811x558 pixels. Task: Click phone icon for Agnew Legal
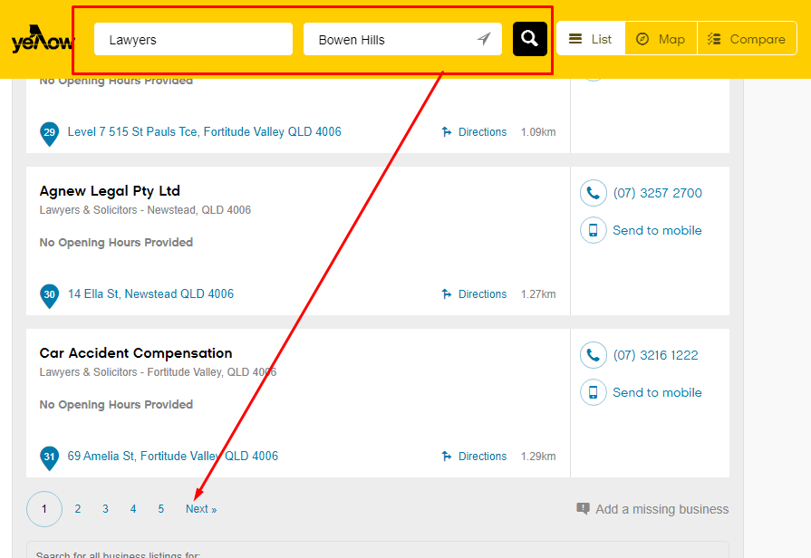(593, 193)
